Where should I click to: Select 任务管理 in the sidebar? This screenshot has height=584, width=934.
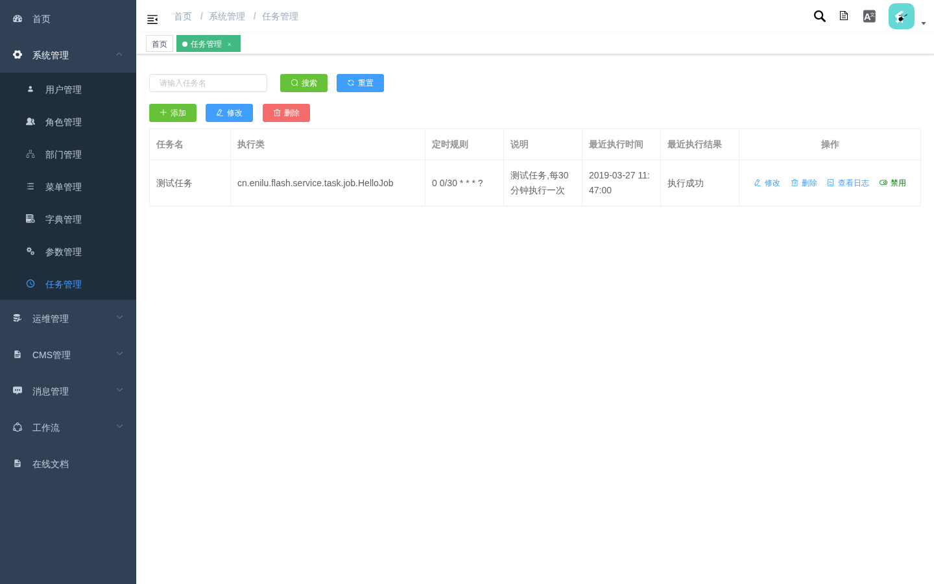68,284
